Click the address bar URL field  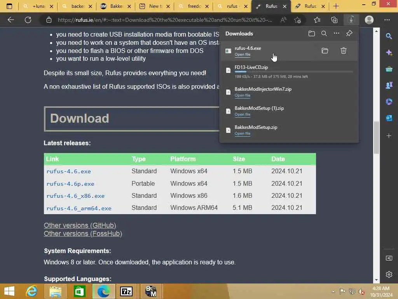pos(165,20)
